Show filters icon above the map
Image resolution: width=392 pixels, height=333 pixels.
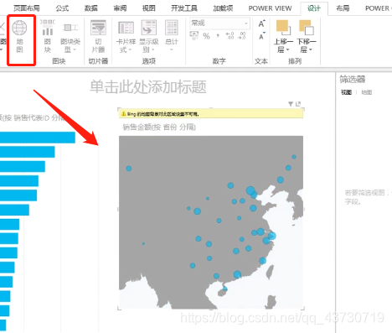(x=291, y=104)
